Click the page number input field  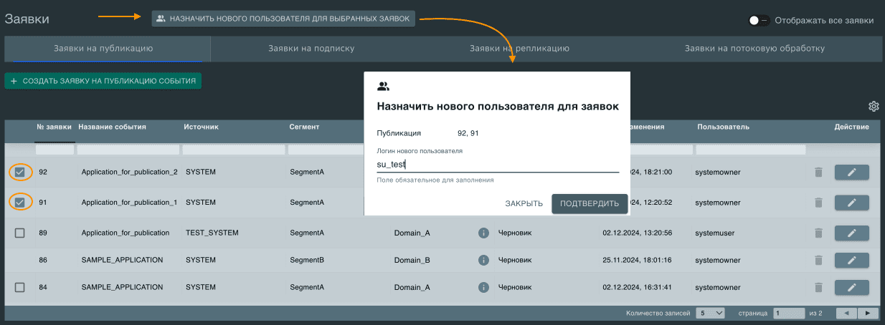(x=788, y=313)
